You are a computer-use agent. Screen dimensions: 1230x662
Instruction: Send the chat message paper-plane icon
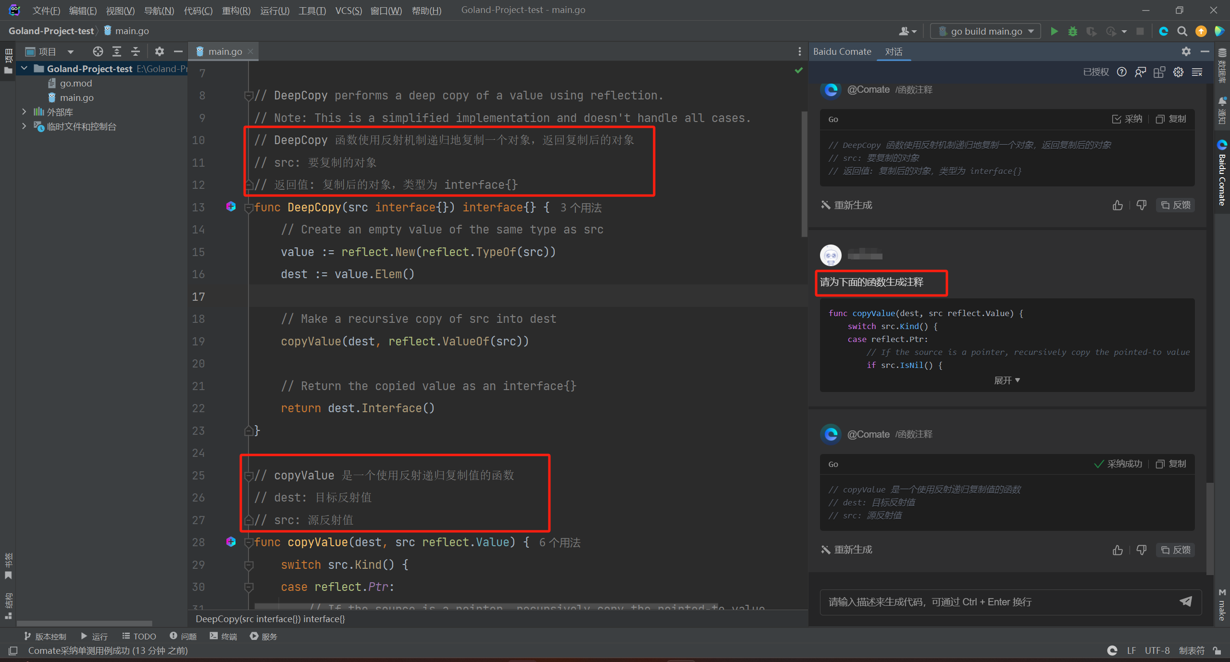click(x=1186, y=601)
